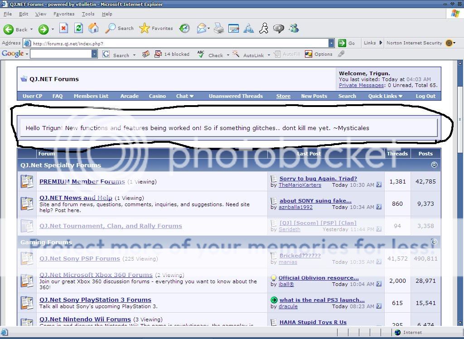The width and height of the screenshot is (464, 339).
Task: Expand the Quick Links dropdown
Action: click(x=385, y=96)
